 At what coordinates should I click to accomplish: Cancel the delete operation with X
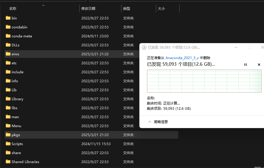259,65
